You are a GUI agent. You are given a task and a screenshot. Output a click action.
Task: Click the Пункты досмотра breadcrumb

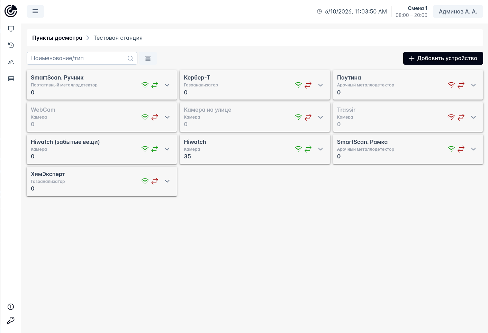(x=57, y=38)
